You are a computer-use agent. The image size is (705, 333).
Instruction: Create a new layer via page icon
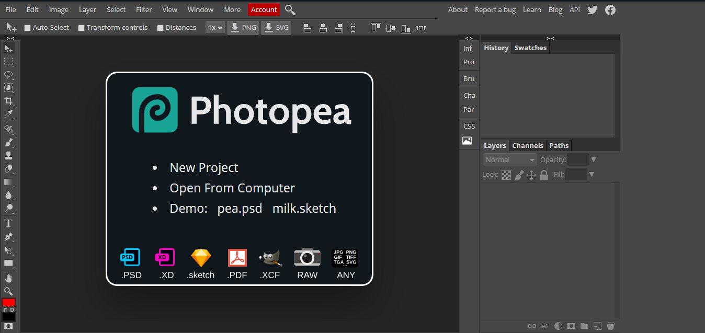[x=597, y=326]
